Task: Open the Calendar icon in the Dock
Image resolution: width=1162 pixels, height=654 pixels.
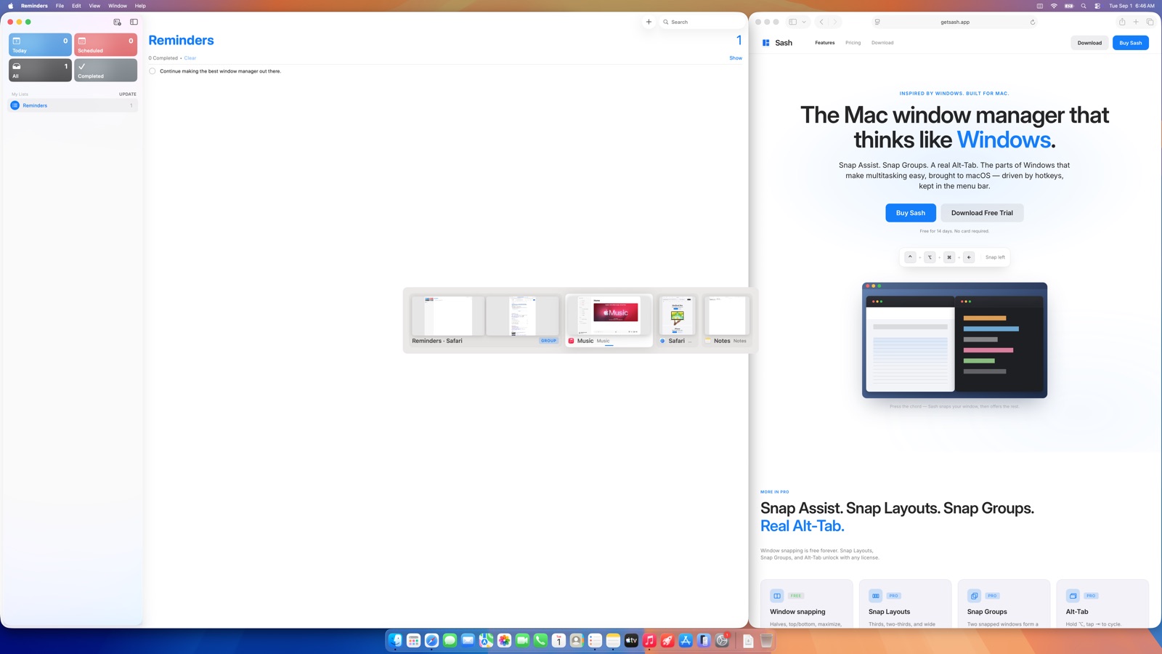Action: pyautogui.click(x=558, y=640)
